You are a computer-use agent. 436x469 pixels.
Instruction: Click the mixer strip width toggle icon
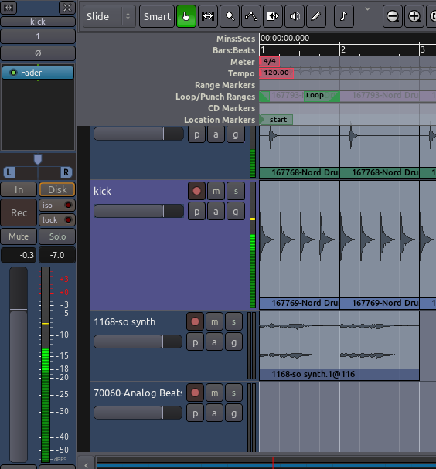coord(9,8)
